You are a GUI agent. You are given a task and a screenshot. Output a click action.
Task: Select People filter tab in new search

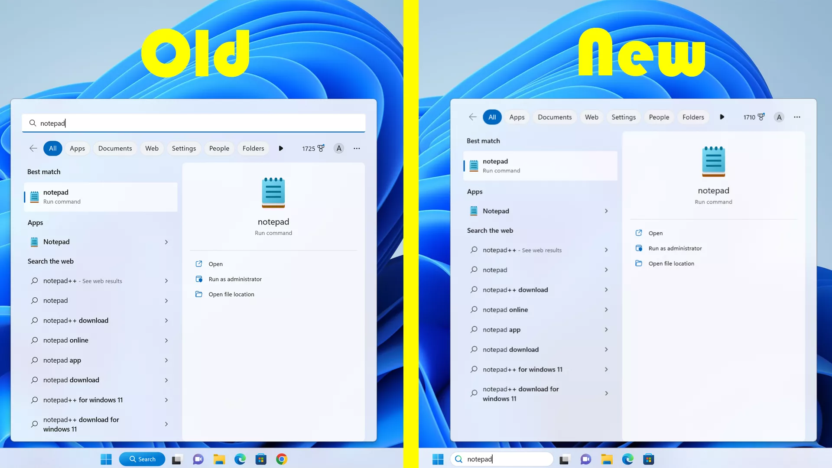(659, 117)
